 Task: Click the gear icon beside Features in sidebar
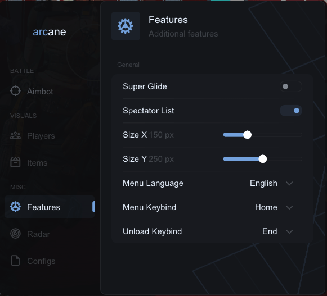(x=15, y=207)
